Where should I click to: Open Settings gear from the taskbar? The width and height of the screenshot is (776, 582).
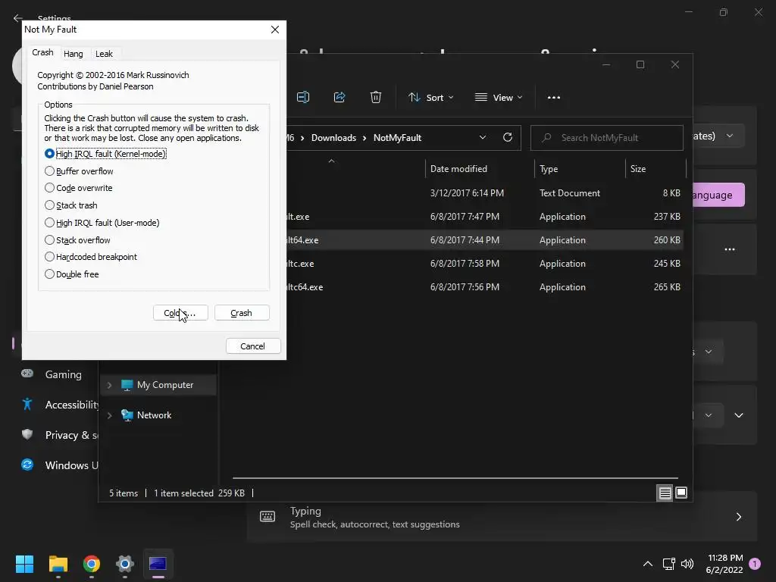tap(125, 564)
